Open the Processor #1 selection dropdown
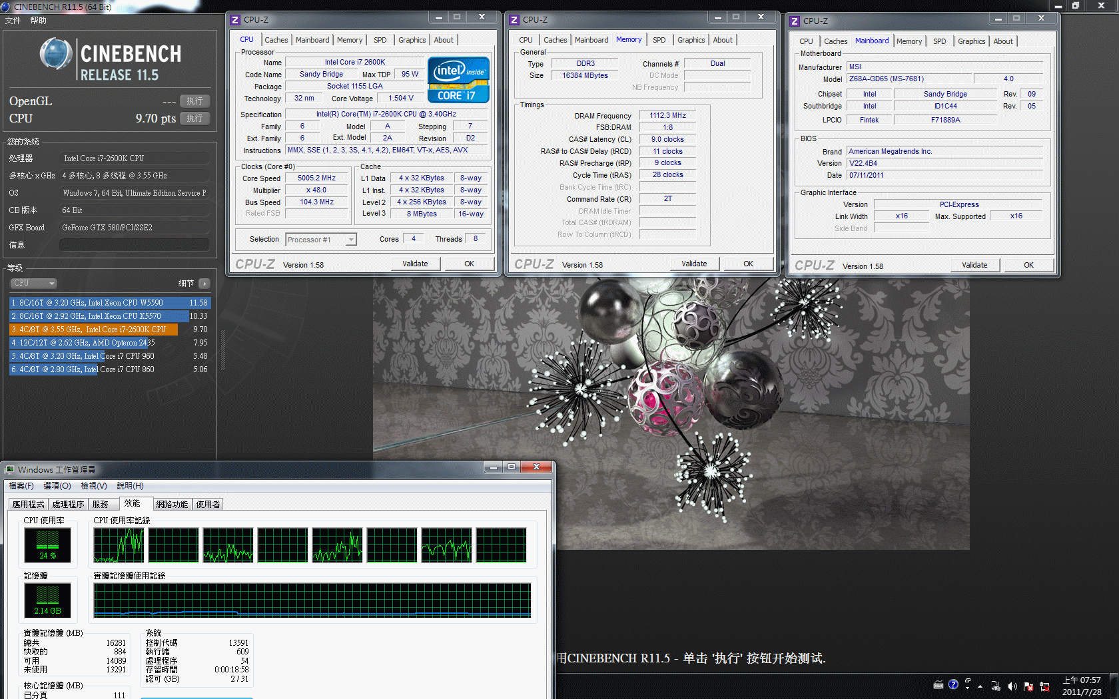This screenshot has width=1119, height=699. (322, 240)
